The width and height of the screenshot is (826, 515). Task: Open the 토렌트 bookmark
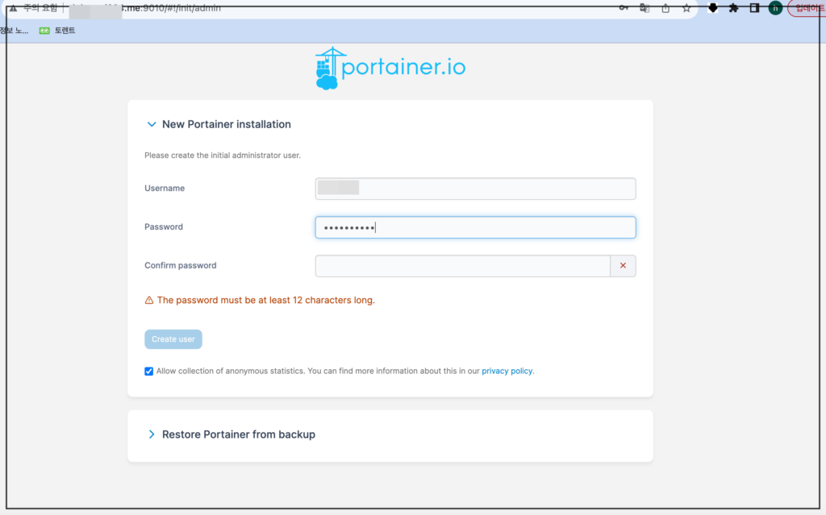coord(57,31)
